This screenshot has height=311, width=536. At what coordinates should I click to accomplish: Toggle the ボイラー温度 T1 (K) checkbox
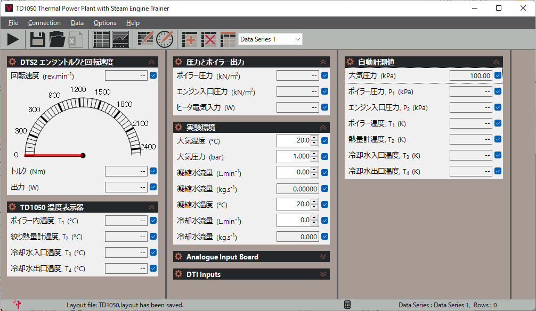pyautogui.click(x=498, y=123)
